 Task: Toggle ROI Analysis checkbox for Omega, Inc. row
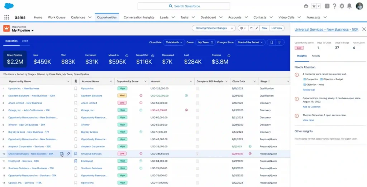tap(197, 110)
